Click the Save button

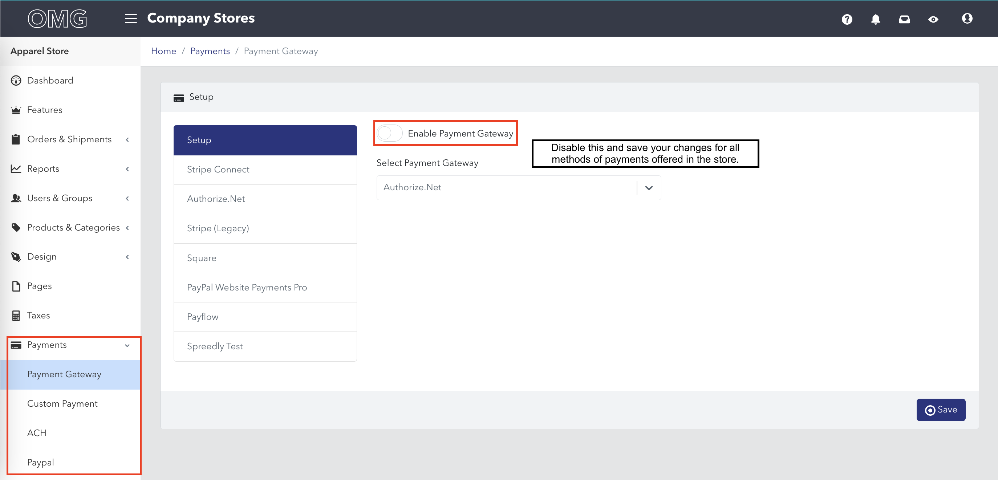pyautogui.click(x=941, y=410)
